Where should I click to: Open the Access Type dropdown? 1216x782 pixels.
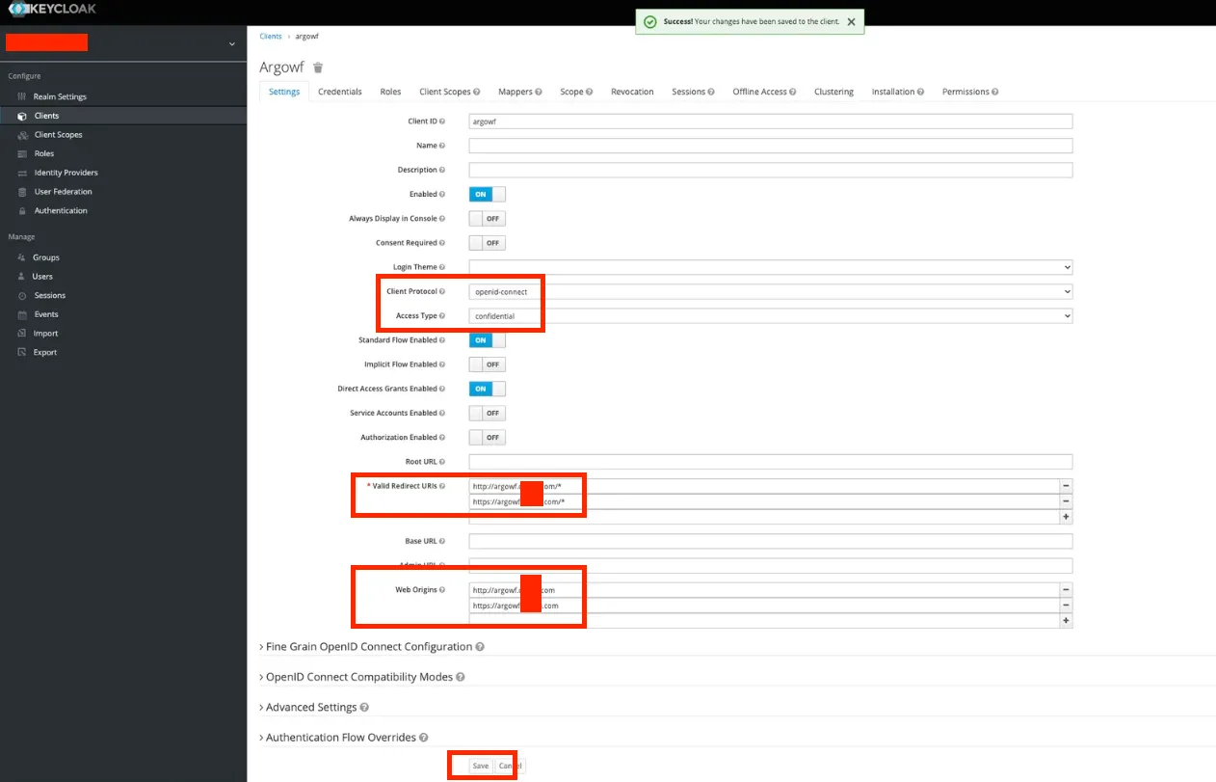[771, 316]
